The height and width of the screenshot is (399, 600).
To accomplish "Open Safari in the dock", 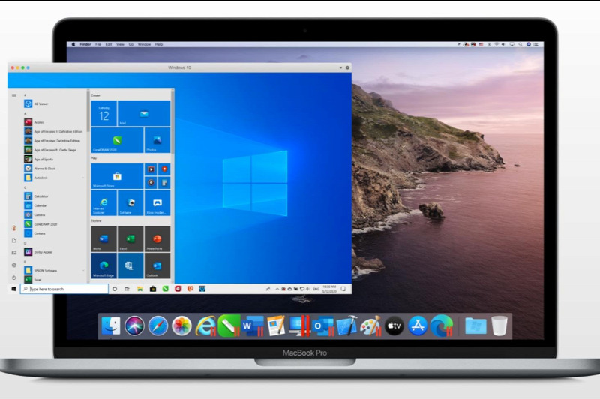I will click(158, 326).
